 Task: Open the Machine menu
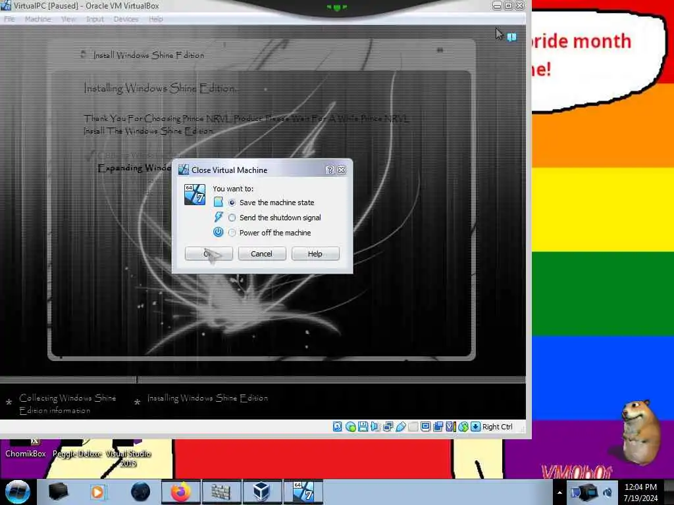(38, 19)
